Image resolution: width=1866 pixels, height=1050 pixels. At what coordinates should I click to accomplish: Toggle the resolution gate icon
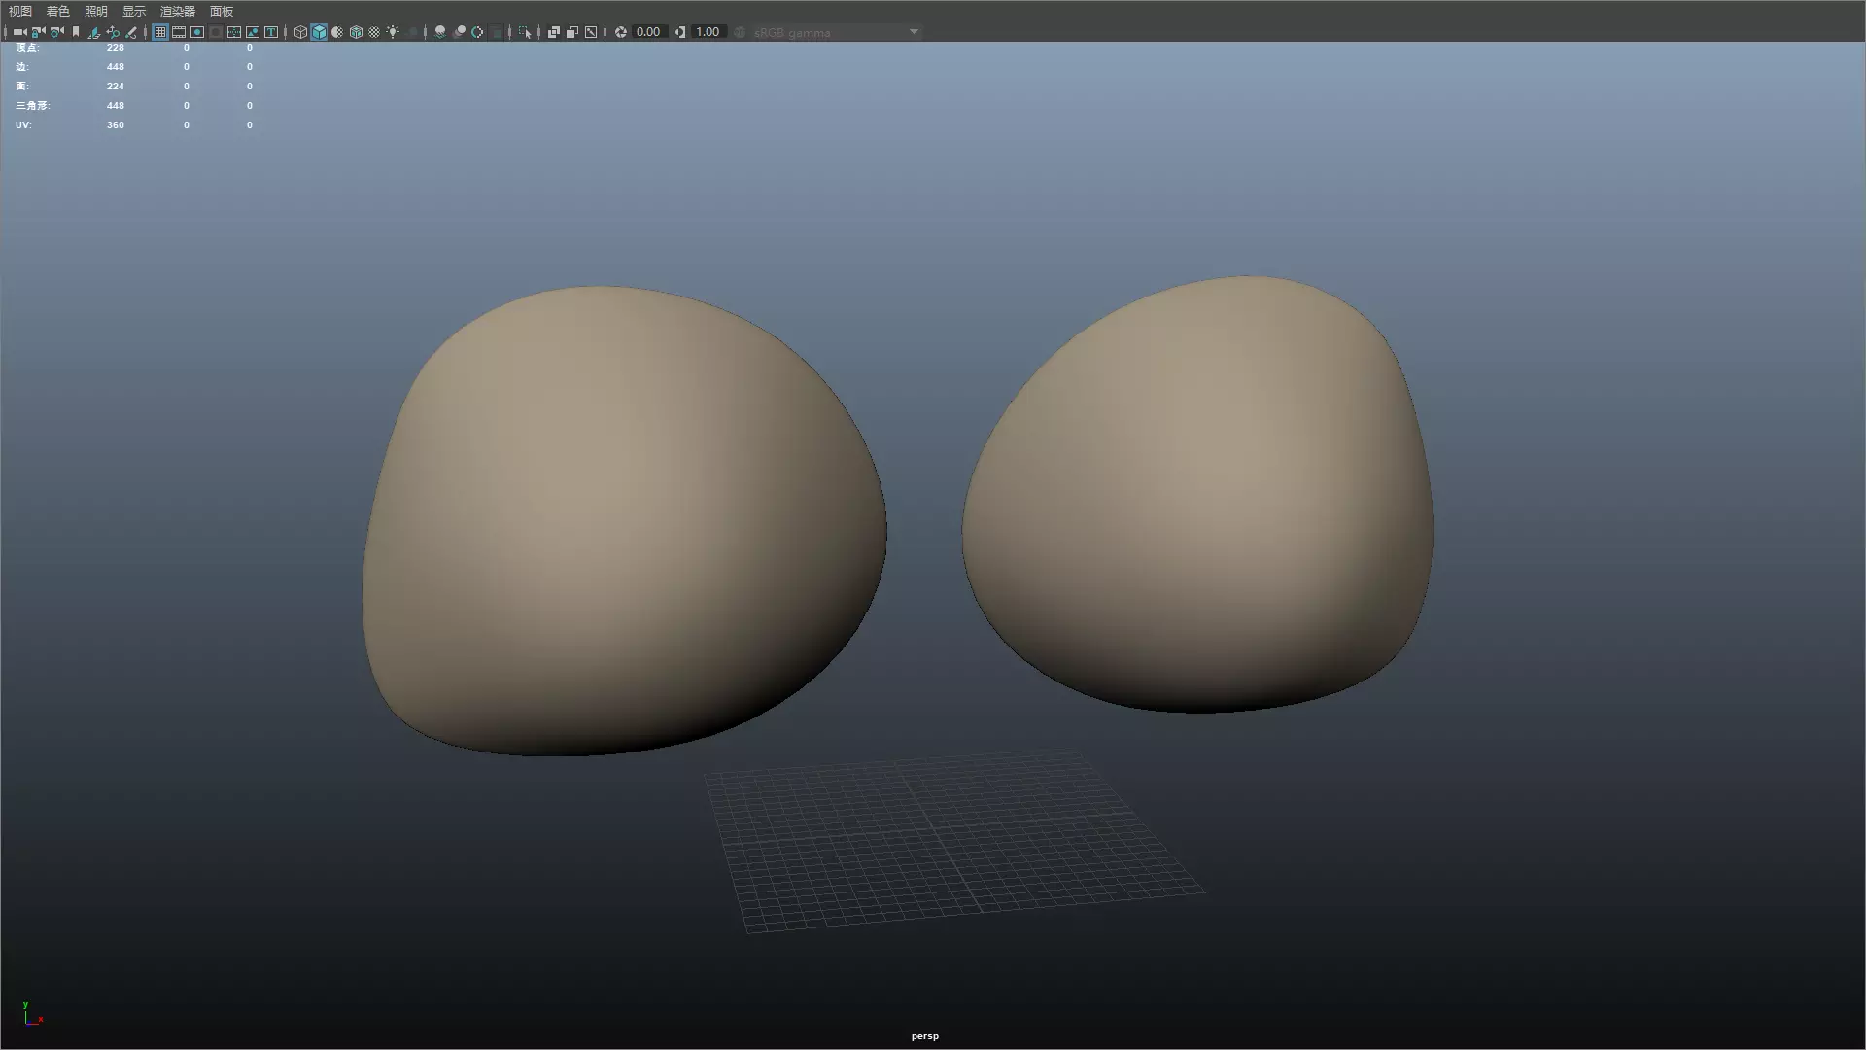(x=197, y=32)
